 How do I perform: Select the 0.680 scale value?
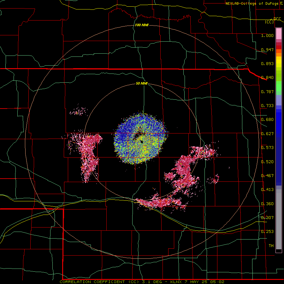click(267, 120)
